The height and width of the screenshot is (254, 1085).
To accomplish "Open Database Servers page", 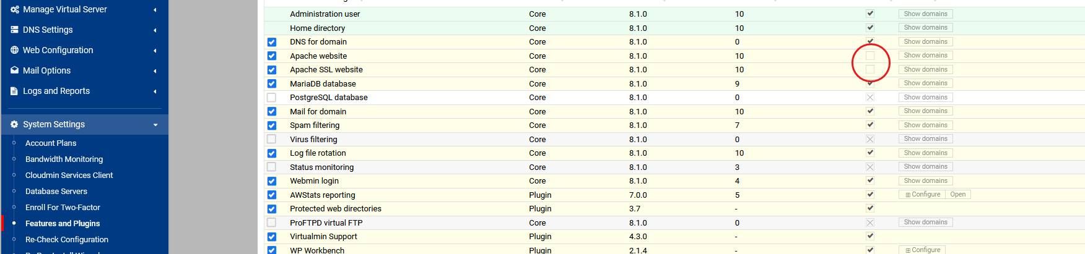I will pyautogui.click(x=56, y=191).
